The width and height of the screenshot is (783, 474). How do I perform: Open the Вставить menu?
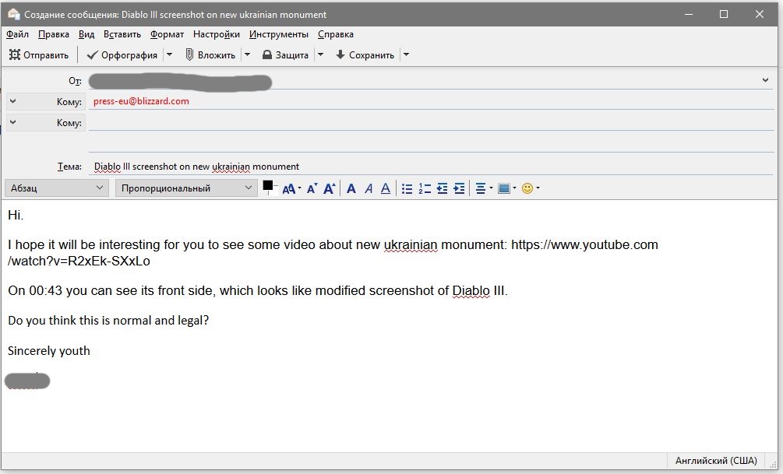point(122,34)
